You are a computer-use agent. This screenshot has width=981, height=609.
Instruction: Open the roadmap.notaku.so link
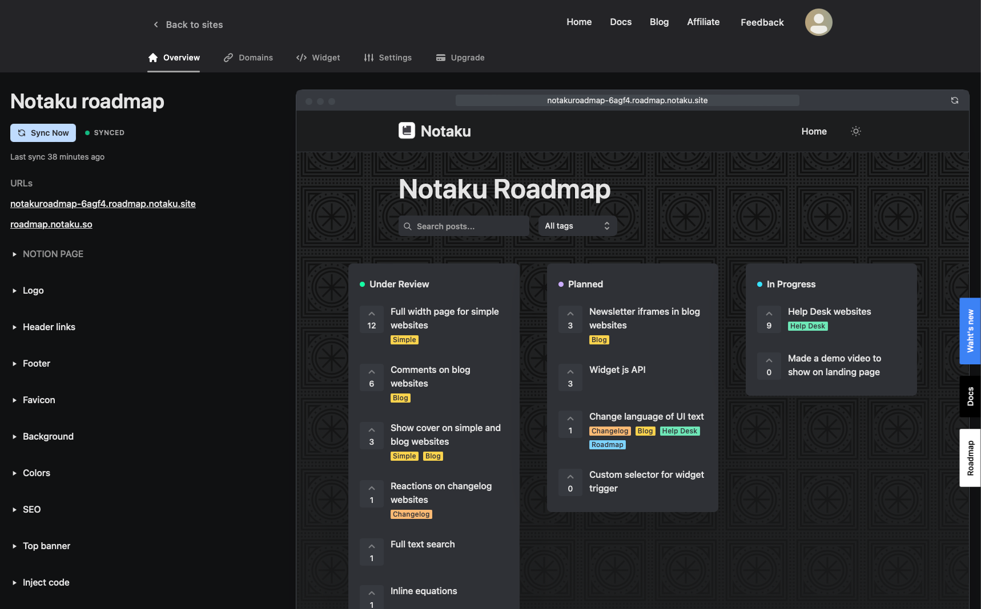51,224
